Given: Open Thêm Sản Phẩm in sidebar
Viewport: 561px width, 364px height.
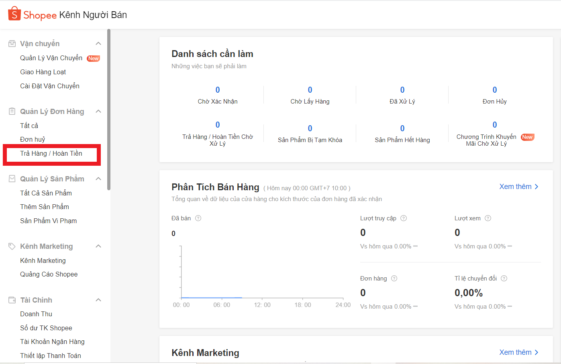Looking at the screenshot, I should (45, 207).
